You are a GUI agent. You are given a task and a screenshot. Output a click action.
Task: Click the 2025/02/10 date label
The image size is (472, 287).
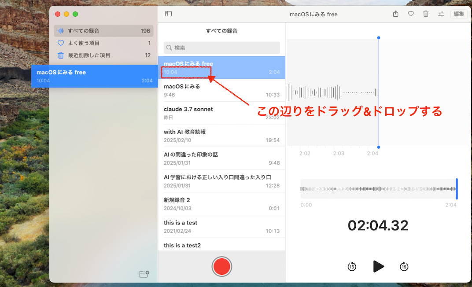click(177, 140)
